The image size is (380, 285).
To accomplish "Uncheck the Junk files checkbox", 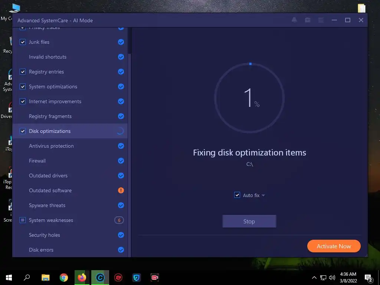I will point(23,42).
